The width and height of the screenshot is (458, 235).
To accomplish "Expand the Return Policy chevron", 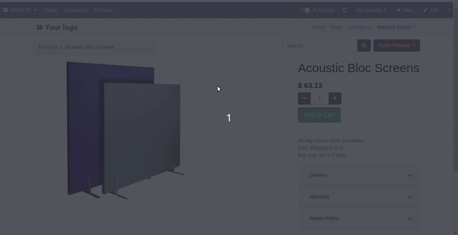I will pos(410,219).
